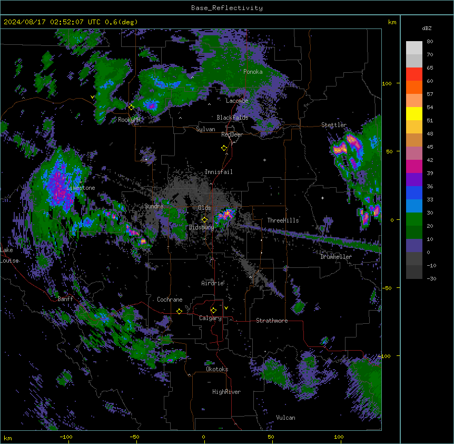
Task: Select the yellow V marker northwest of RockyMH
Action: coord(92,97)
